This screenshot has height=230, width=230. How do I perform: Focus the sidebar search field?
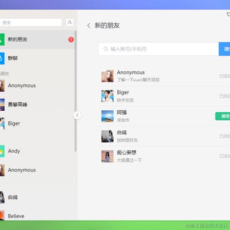[31, 23]
